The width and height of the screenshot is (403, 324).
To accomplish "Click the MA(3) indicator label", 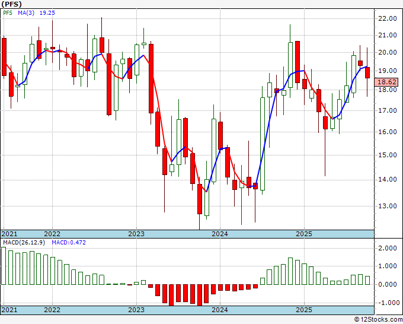I will click(x=26, y=13).
